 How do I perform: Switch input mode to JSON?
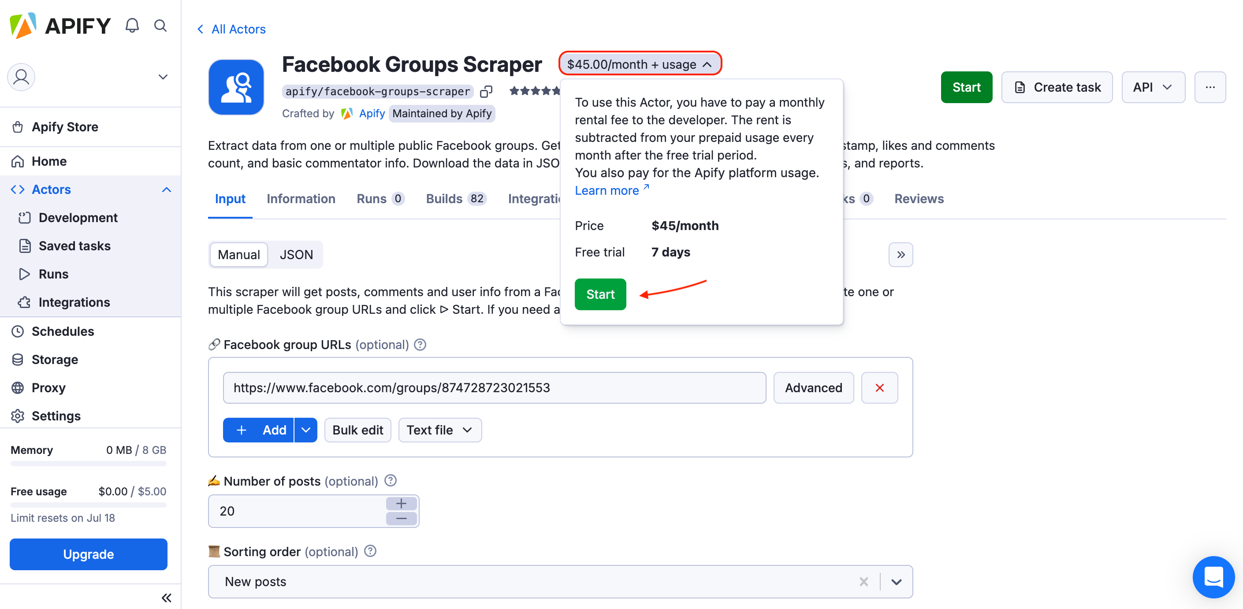(296, 254)
